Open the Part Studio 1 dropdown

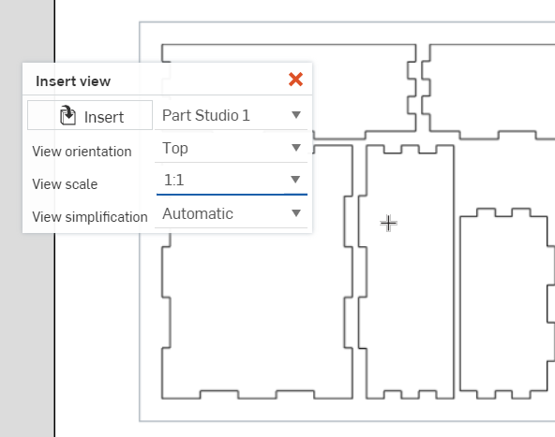coord(232,115)
